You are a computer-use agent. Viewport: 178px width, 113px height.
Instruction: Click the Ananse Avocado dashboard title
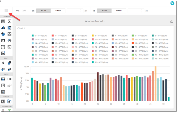[95, 21]
